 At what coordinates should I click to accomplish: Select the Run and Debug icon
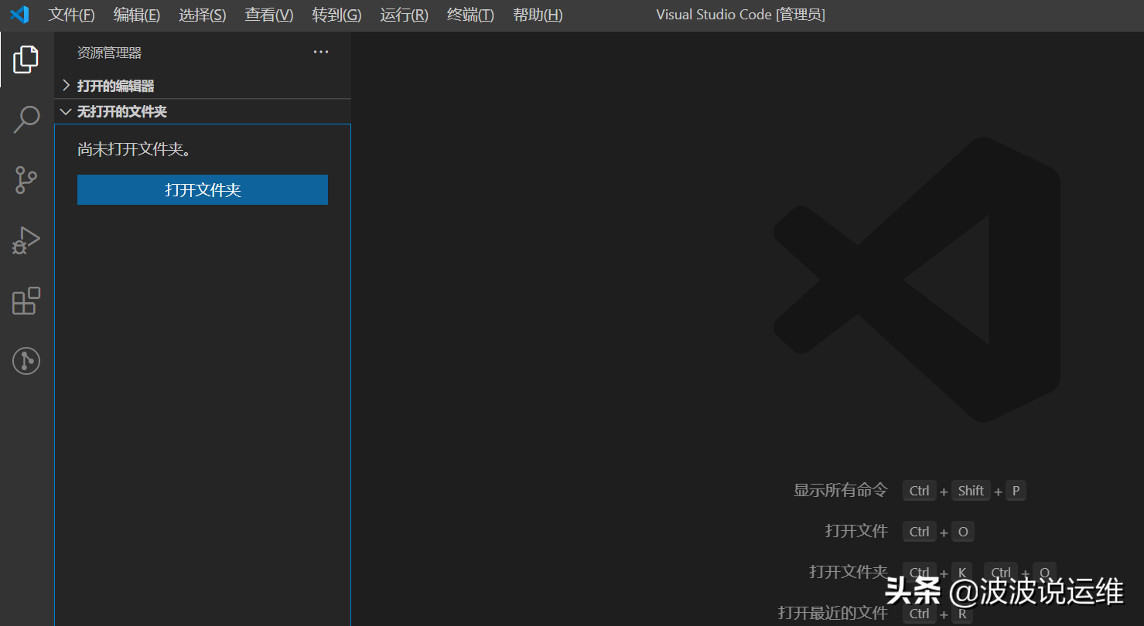26,240
